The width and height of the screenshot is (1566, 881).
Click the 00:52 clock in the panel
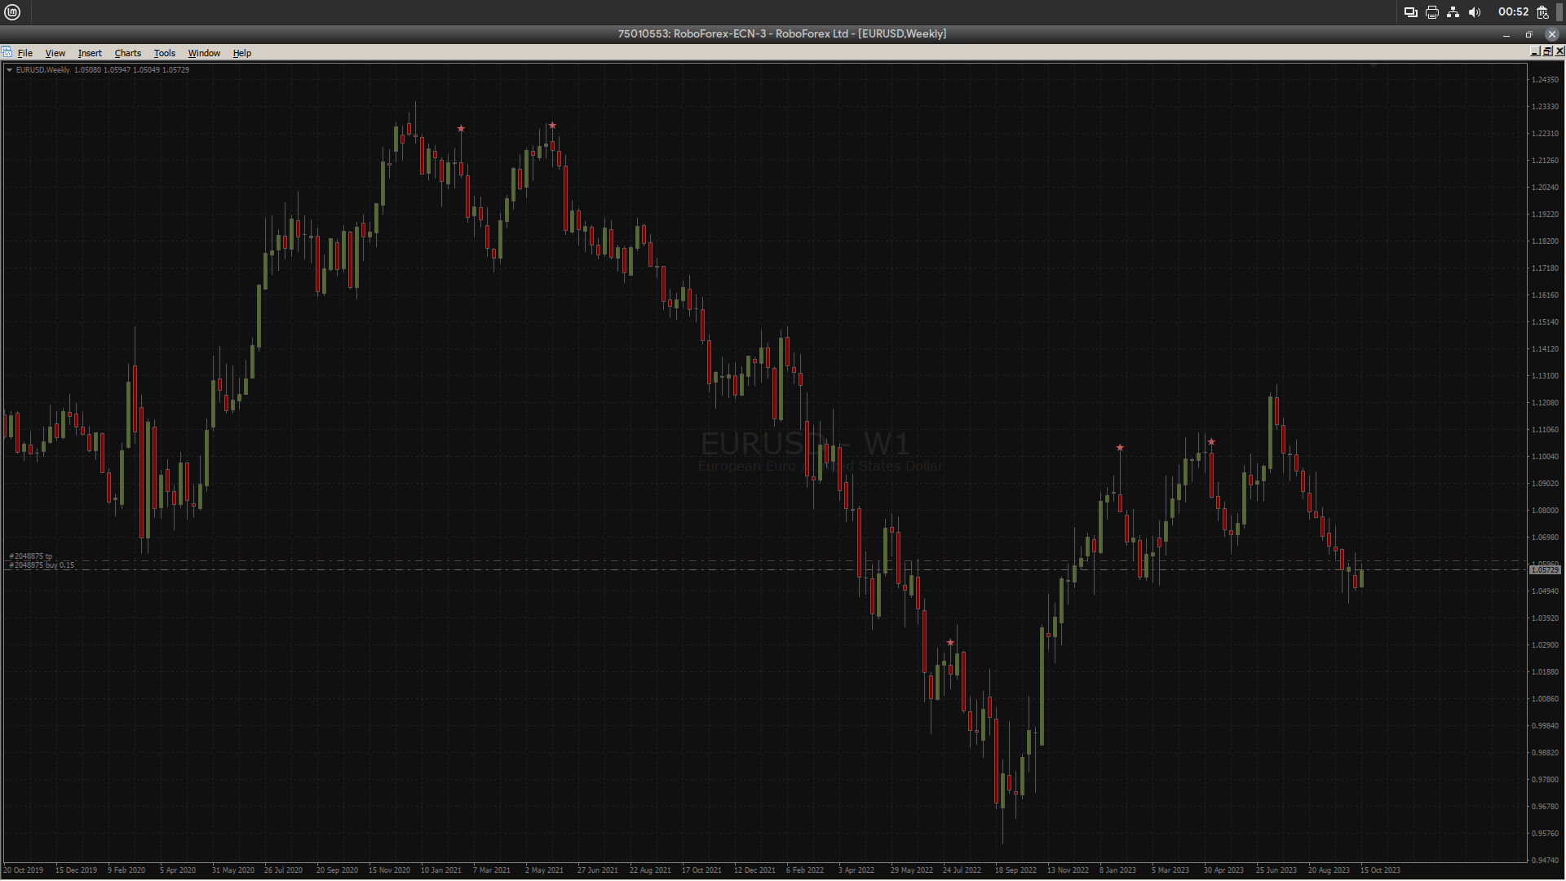coord(1513,12)
